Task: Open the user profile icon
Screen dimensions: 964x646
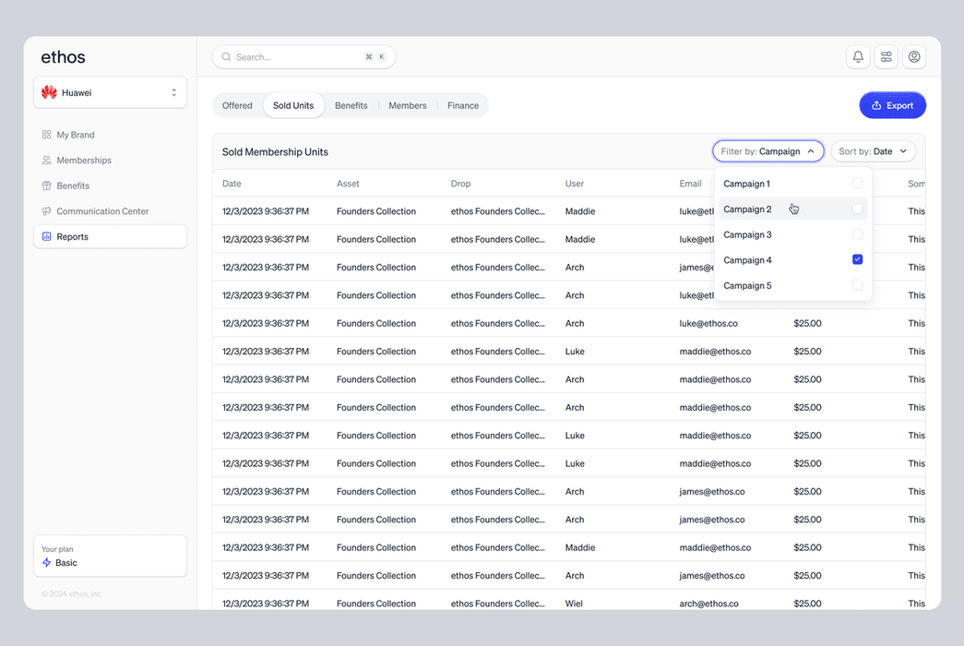Action: (914, 57)
